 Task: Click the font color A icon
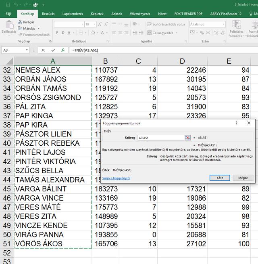[102, 33]
